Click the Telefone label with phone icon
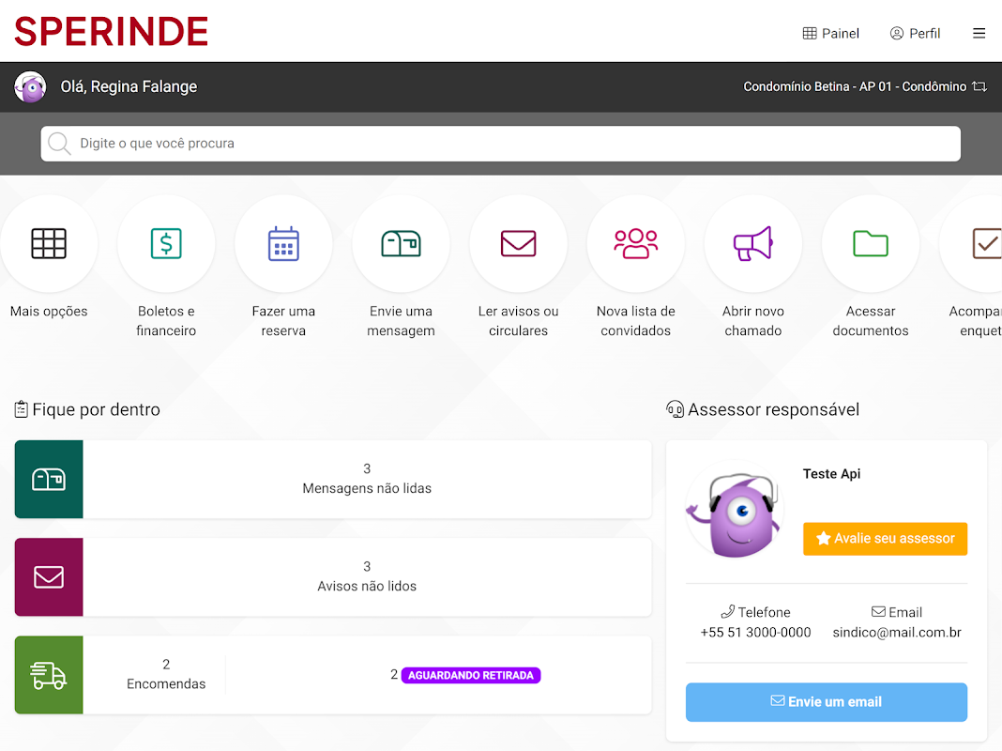The image size is (1002, 751). tap(755, 612)
